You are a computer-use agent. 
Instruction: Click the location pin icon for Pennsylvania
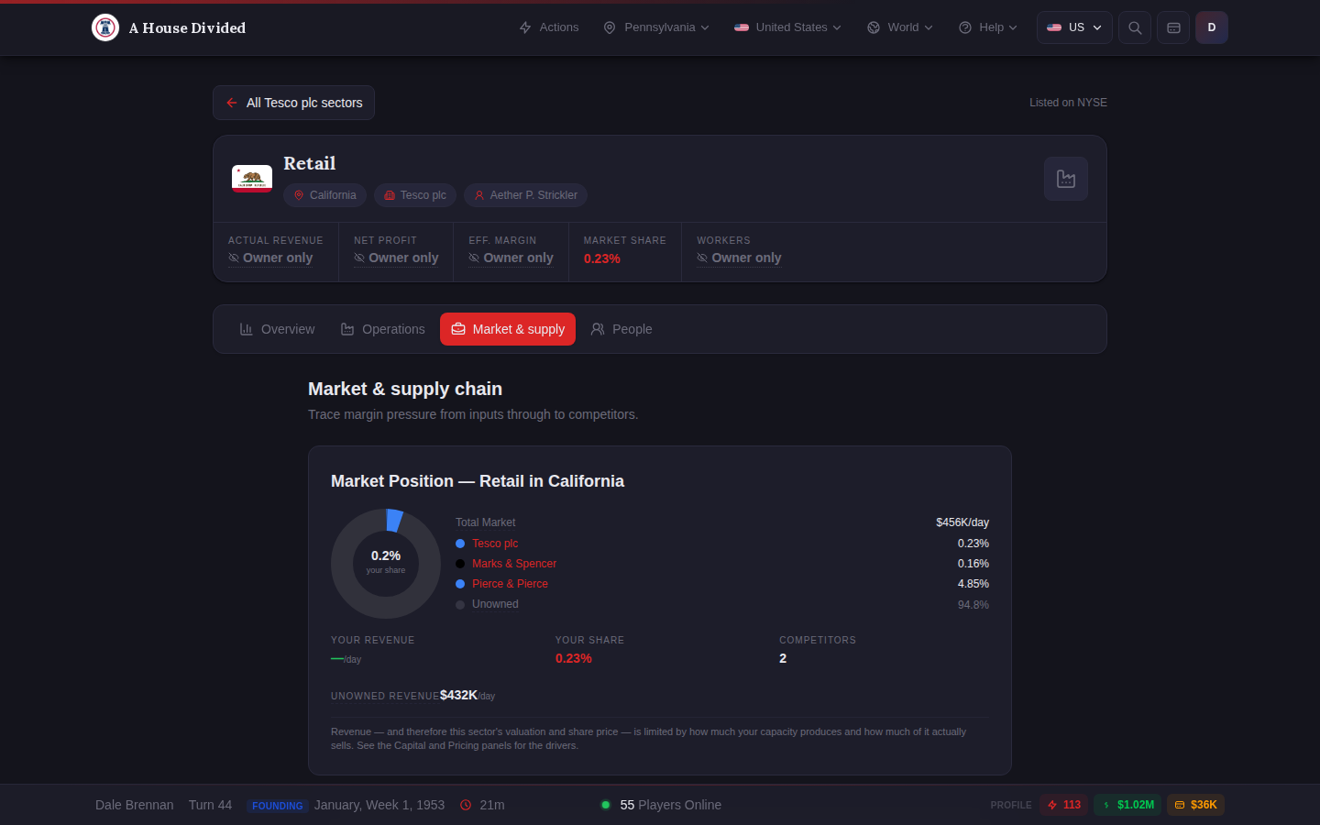(x=610, y=27)
